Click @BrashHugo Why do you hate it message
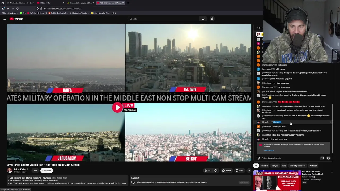340x191 pixels. point(280,127)
